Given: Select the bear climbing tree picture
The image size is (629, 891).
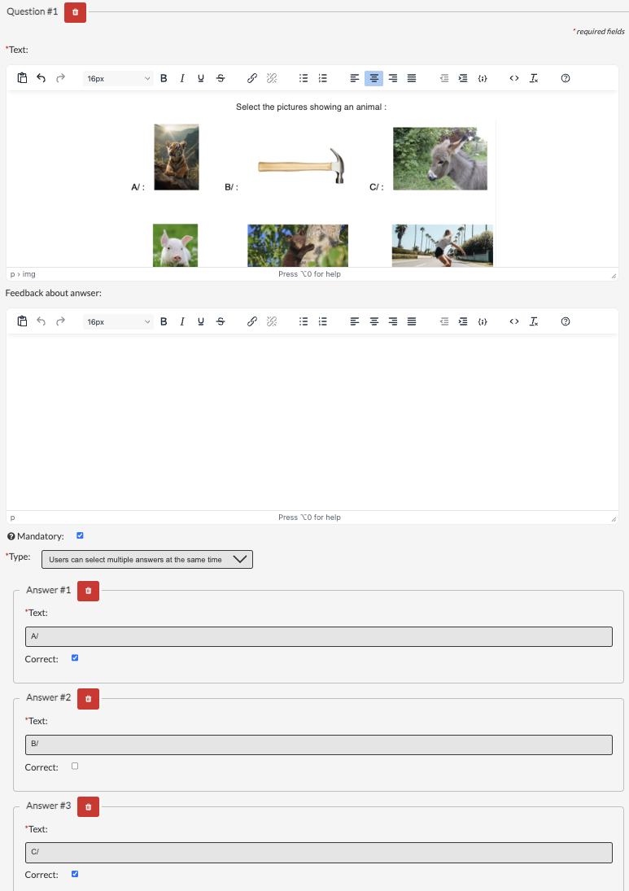Looking at the screenshot, I should (298, 246).
